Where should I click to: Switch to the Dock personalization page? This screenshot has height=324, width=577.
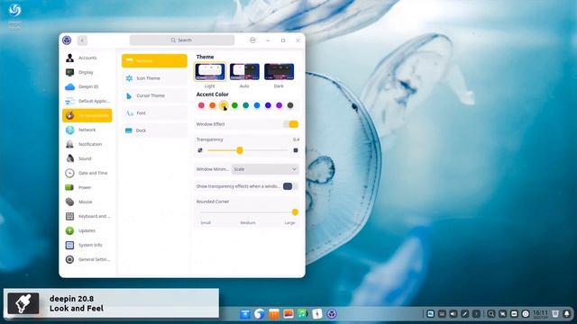[154, 130]
